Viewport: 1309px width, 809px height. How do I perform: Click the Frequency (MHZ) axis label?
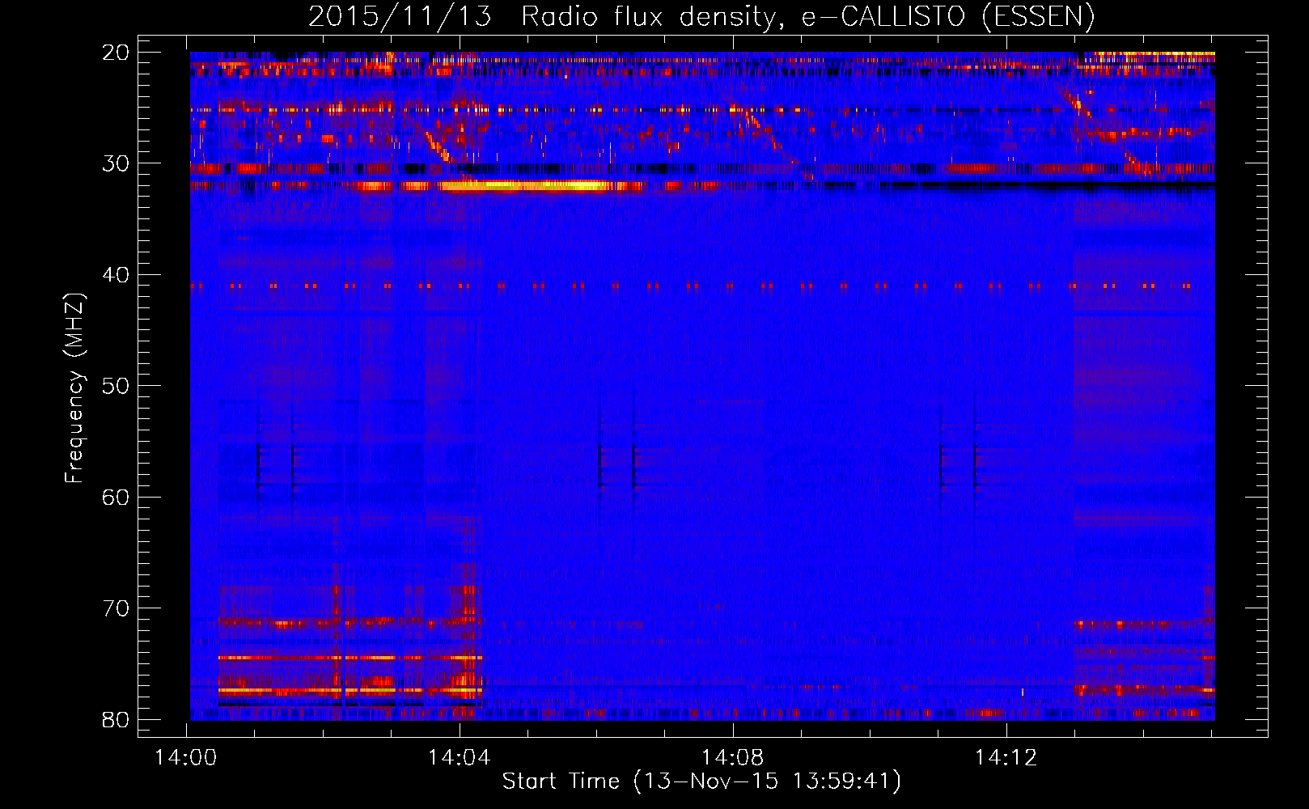[74, 388]
